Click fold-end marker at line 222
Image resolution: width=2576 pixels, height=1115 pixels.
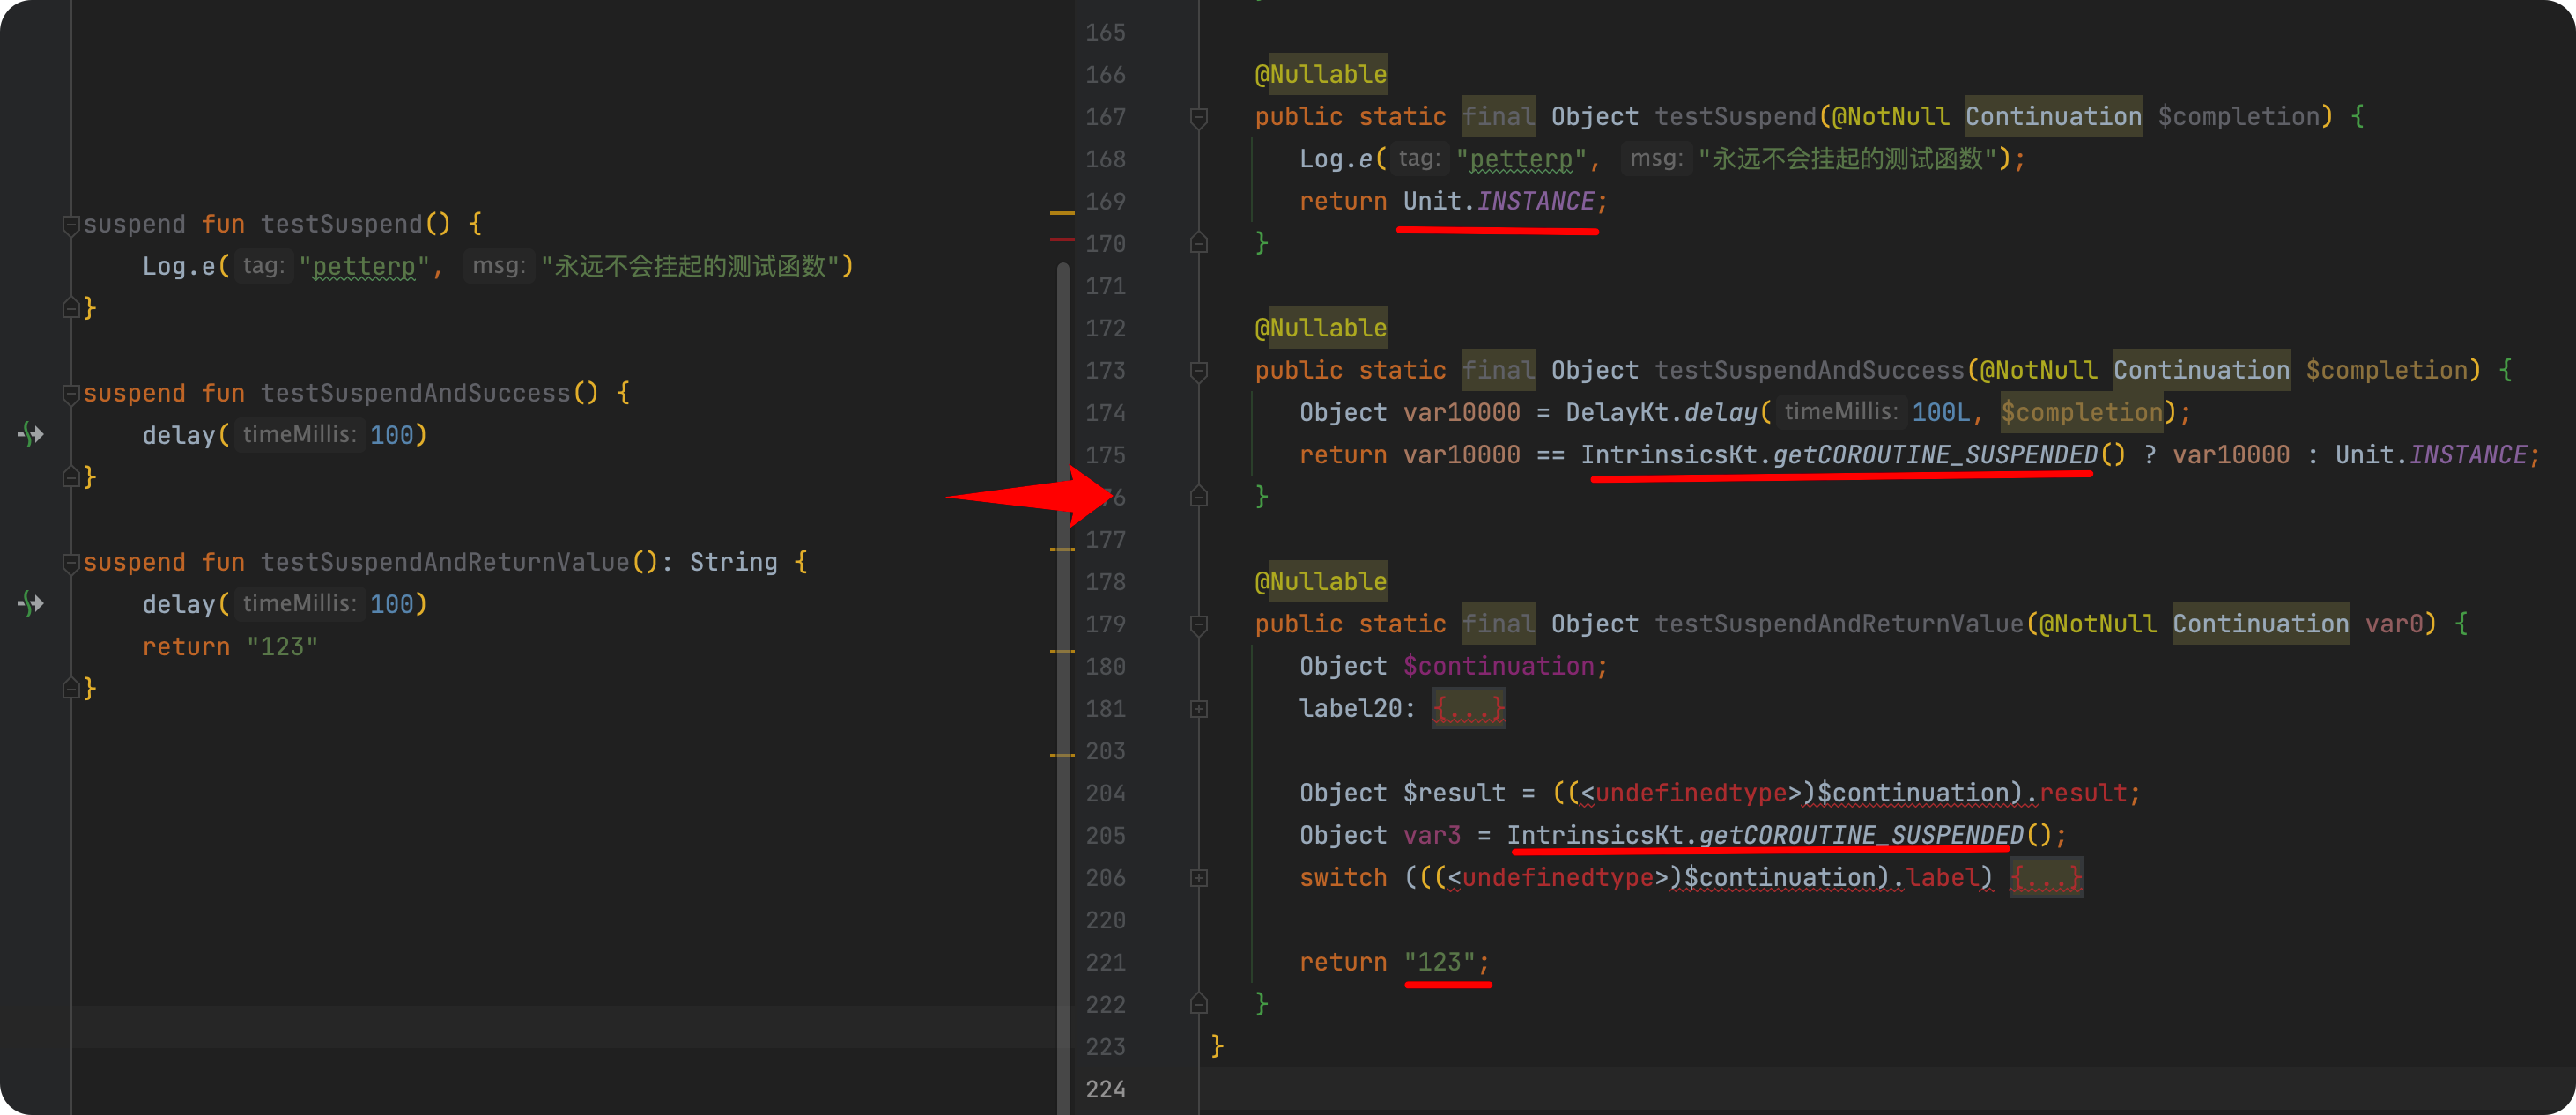1199,1003
